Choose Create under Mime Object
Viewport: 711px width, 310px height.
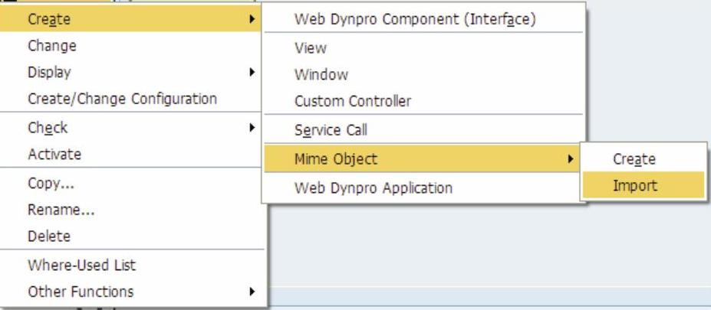click(x=644, y=159)
